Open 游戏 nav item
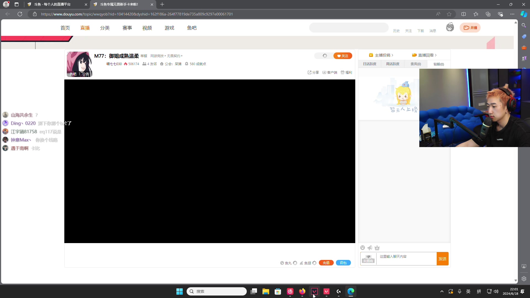The width and height of the screenshot is (530, 298). click(169, 28)
